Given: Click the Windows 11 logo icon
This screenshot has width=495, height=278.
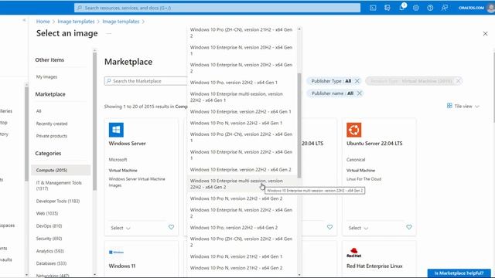Looking at the screenshot, I should click(x=116, y=253).
